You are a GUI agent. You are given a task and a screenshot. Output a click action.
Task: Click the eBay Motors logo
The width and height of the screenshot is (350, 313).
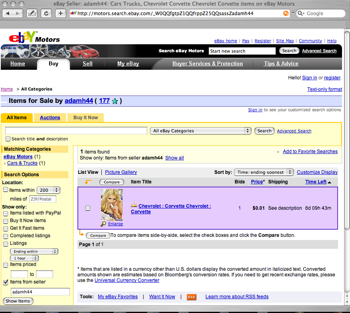(x=34, y=38)
